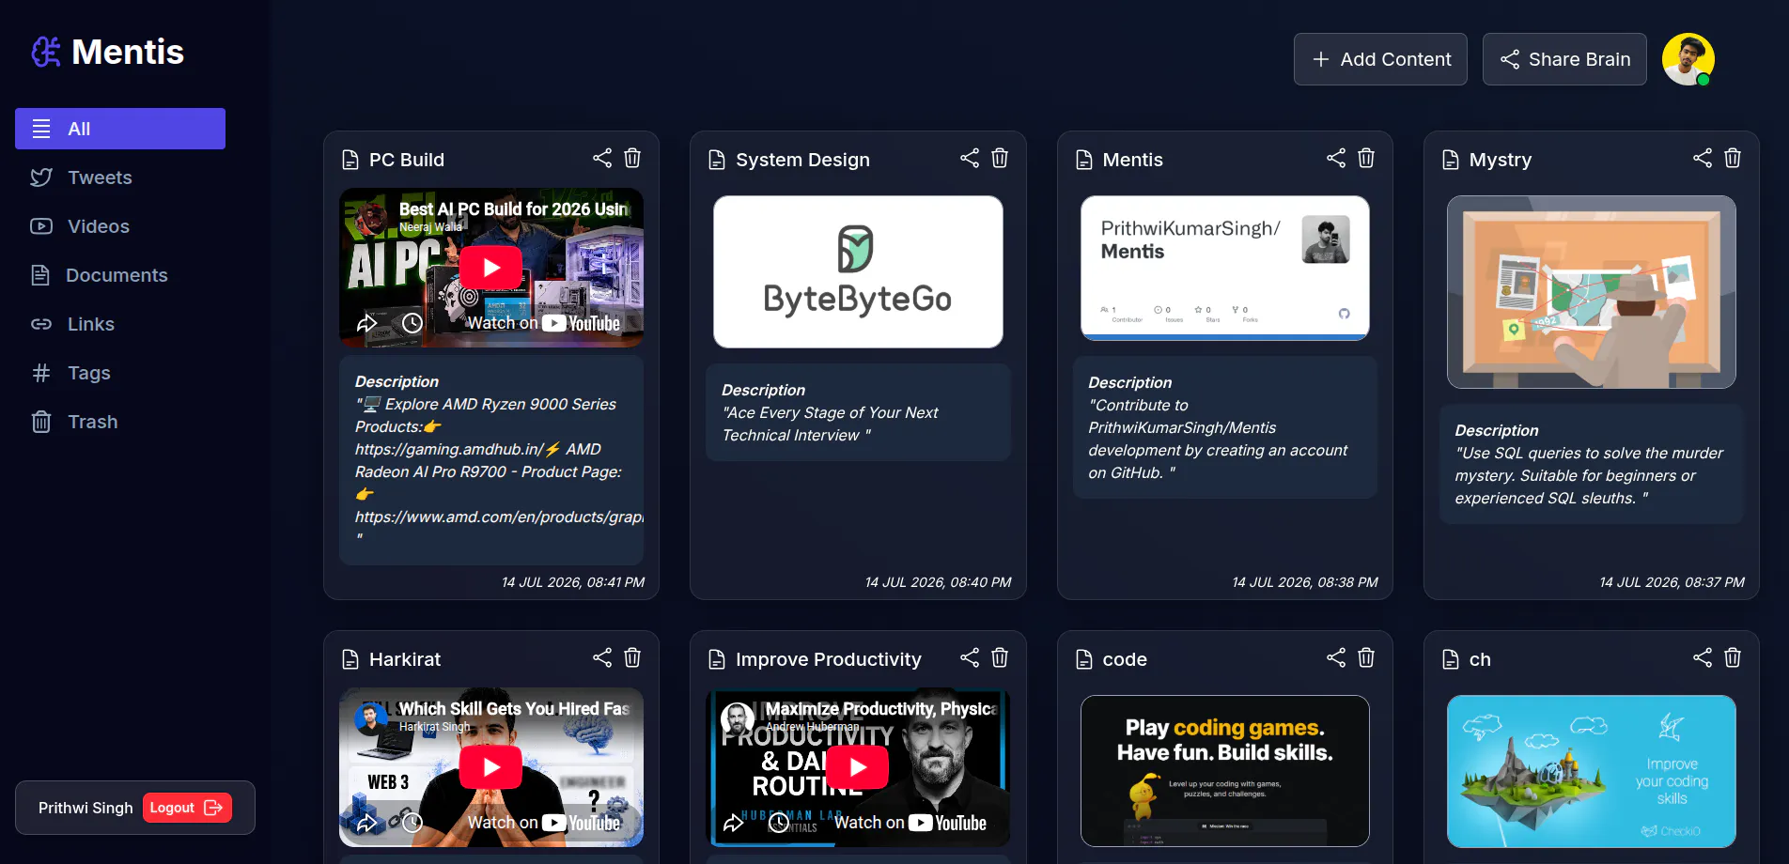
Task: Share the Improve Productivity card
Action: coord(970,657)
